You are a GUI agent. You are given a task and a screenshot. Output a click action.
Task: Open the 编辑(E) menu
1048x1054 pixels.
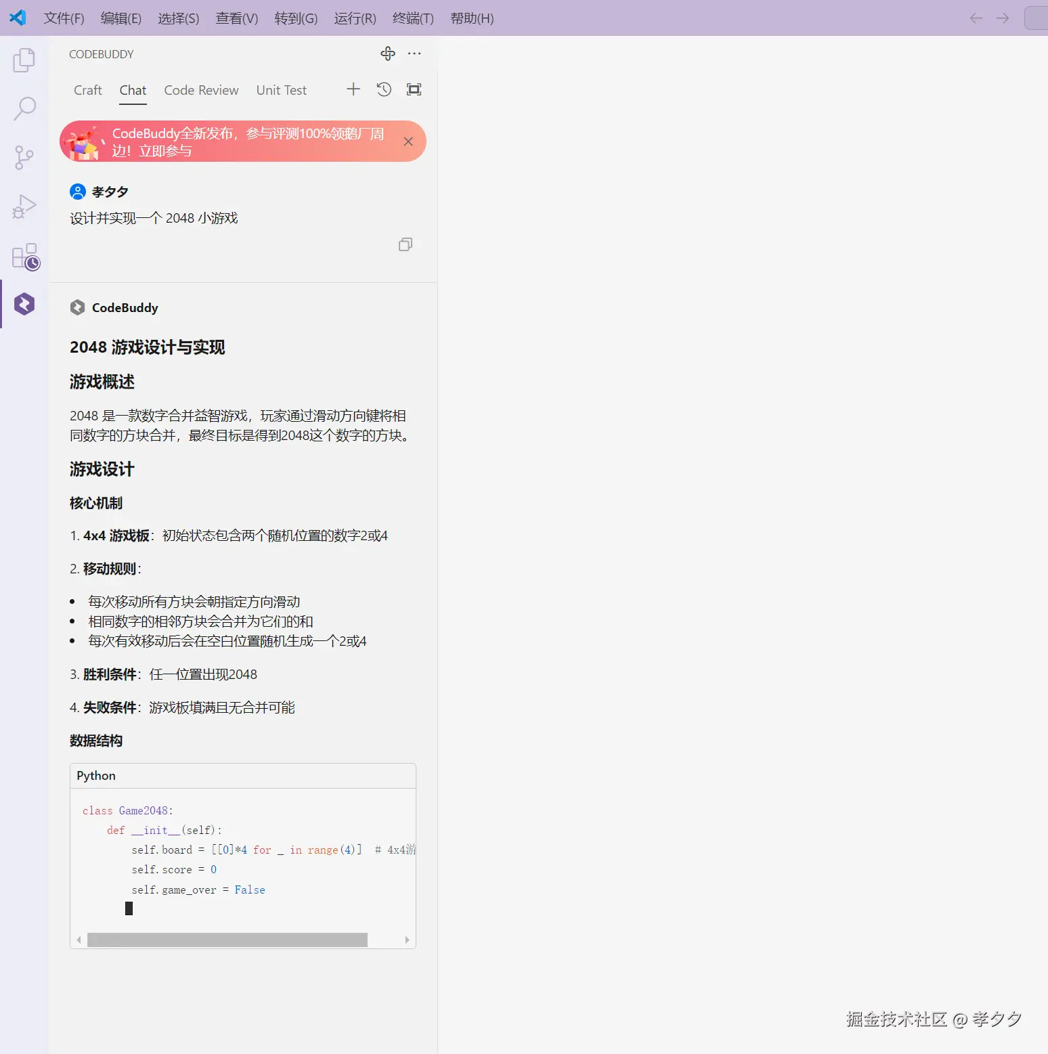[121, 18]
